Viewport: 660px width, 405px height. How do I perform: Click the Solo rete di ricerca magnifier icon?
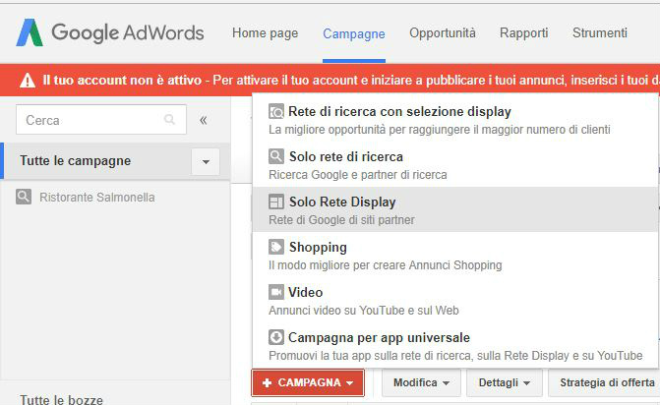coord(276,156)
